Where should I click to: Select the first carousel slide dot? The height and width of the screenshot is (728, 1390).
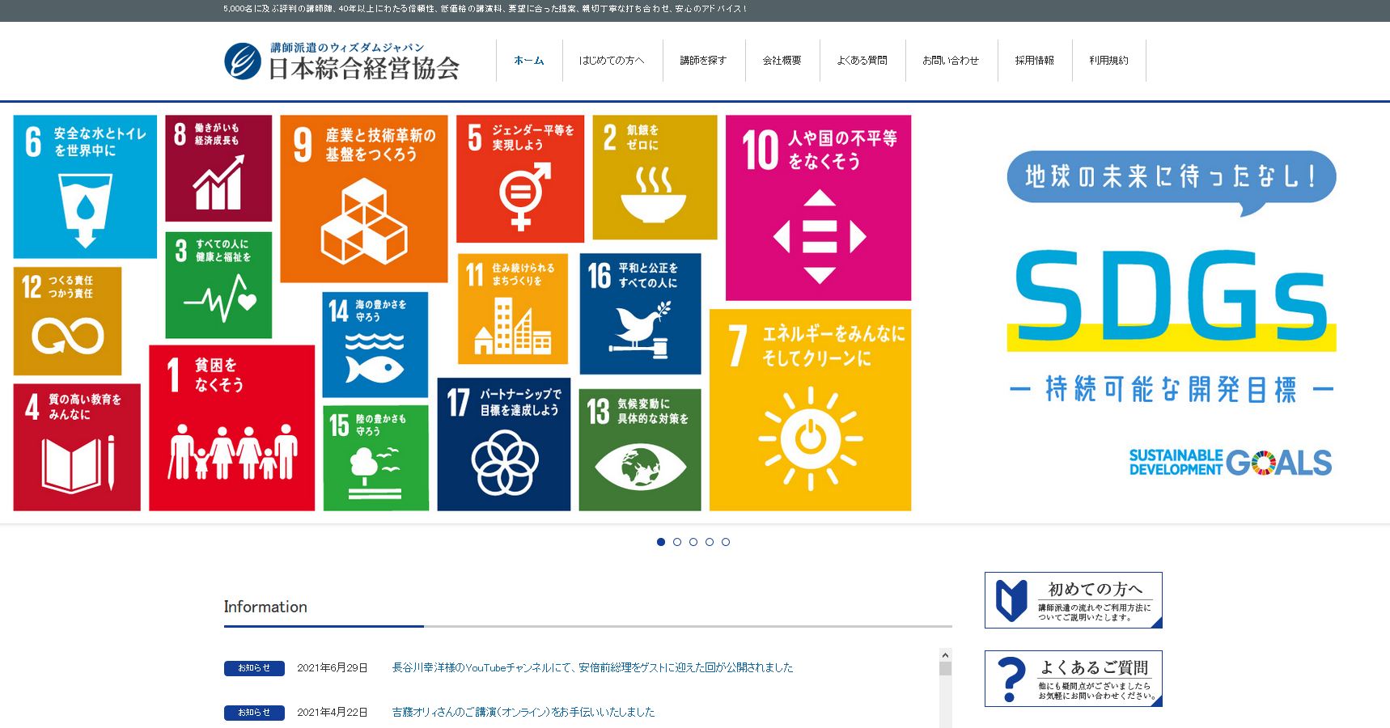tap(661, 542)
